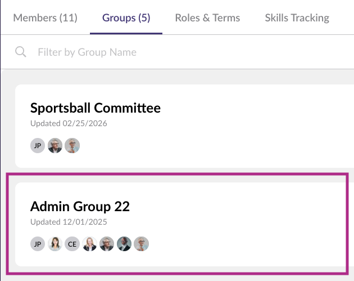354x281 pixels.
Task: Click the fifth avatar in Admin Group 22
Action: pyautogui.click(x=107, y=244)
